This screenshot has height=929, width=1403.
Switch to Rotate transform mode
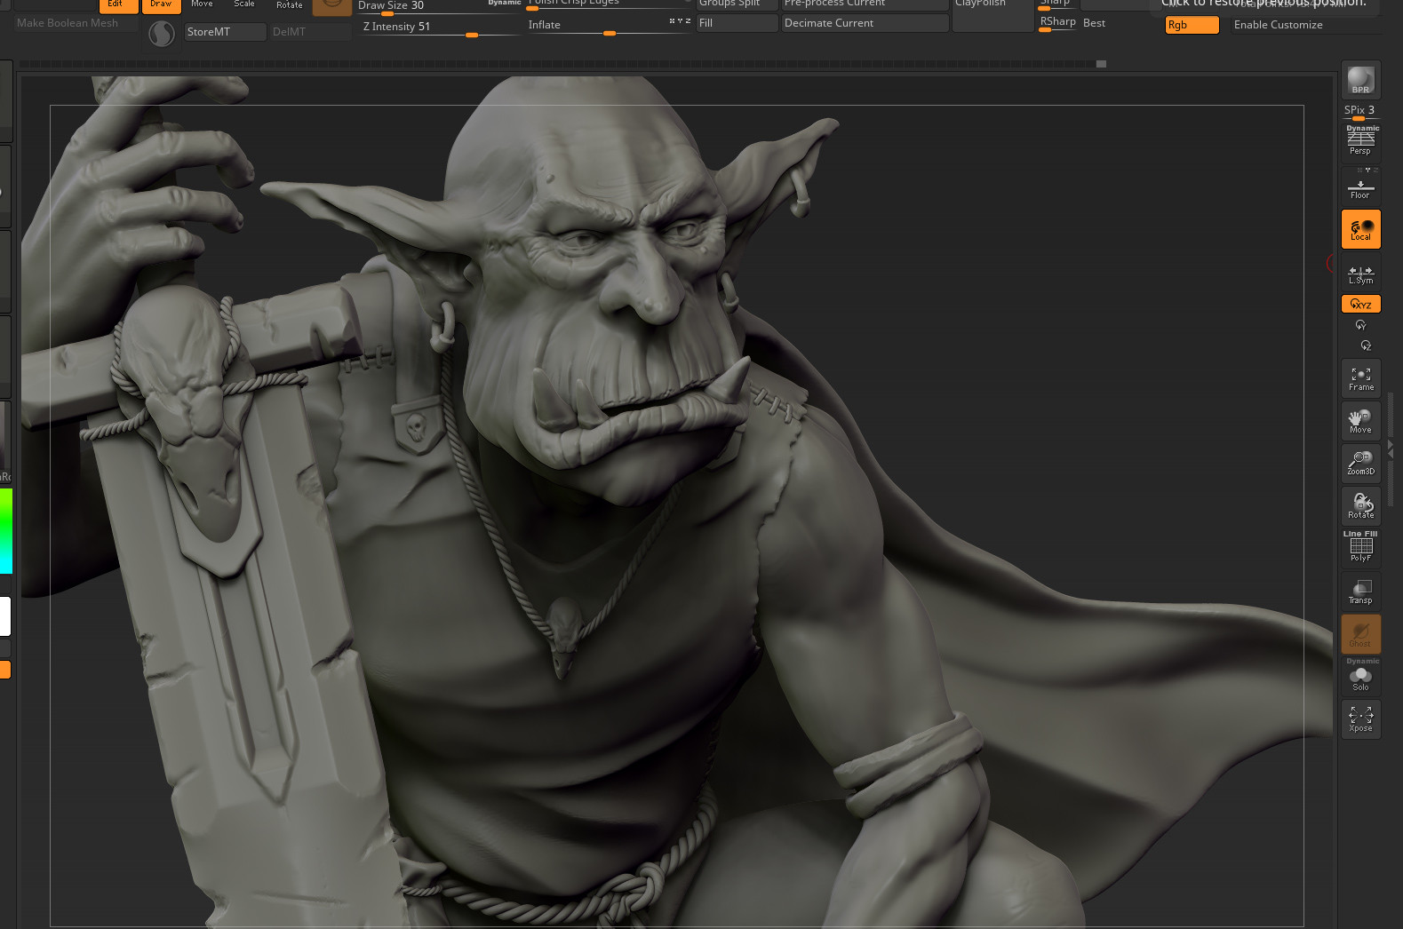(289, 5)
